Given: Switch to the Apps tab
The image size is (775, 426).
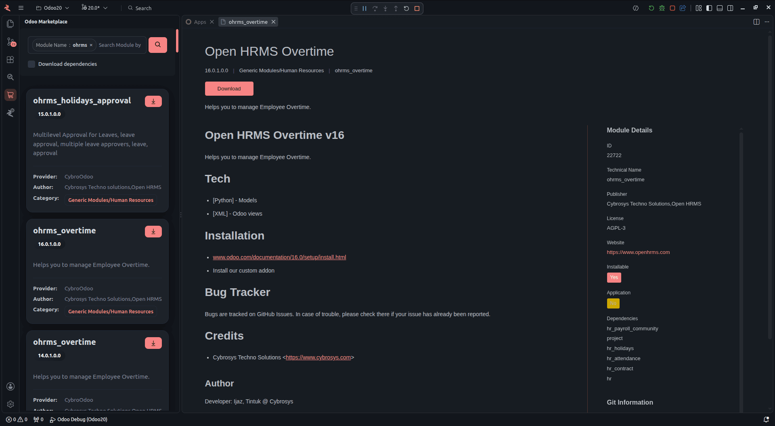Looking at the screenshot, I should point(200,22).
